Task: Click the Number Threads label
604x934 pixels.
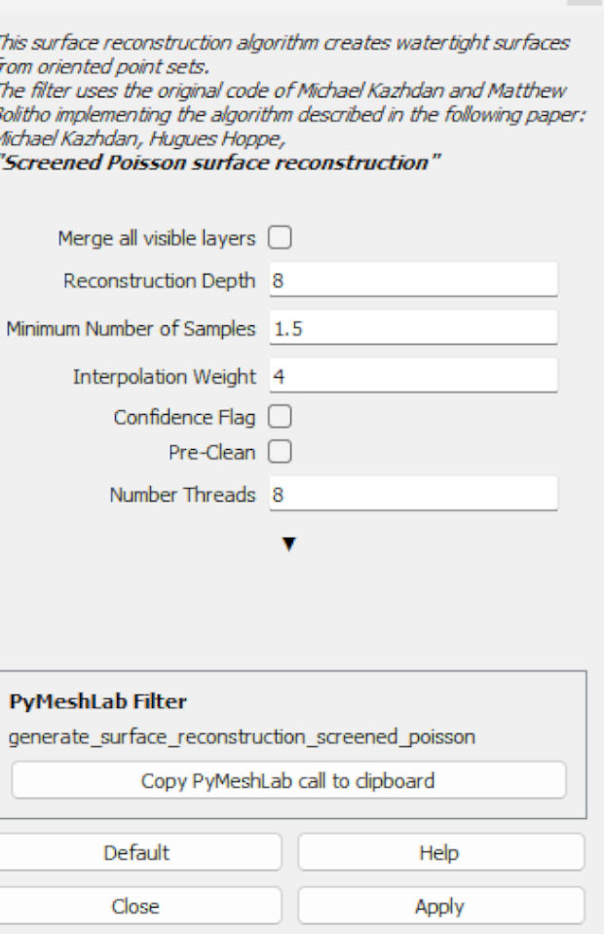Action: tap(182, 494)
